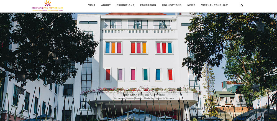Screen dimensions: 277x121
Task: Click the lavender window on the building
Action: coord(120,75)
